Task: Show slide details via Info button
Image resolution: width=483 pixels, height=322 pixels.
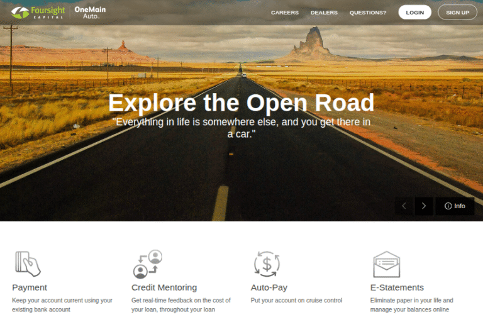Action: click(x=455, y=206)
